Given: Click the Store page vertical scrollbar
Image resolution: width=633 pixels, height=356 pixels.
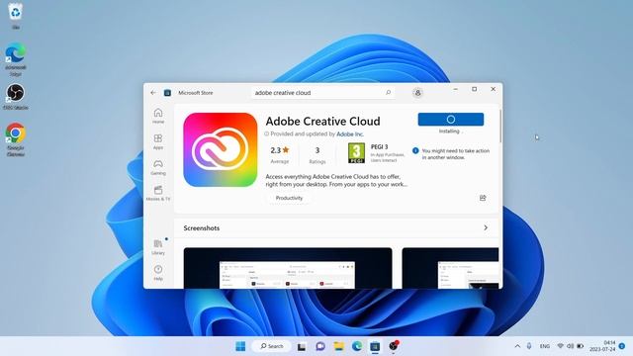Looking at the screenshot, I should pyautogui.click(x=500, y=126).
